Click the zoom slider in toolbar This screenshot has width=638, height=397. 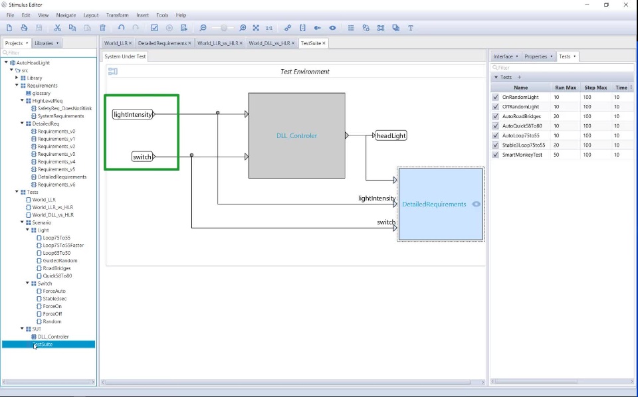[x=223, y=28]
